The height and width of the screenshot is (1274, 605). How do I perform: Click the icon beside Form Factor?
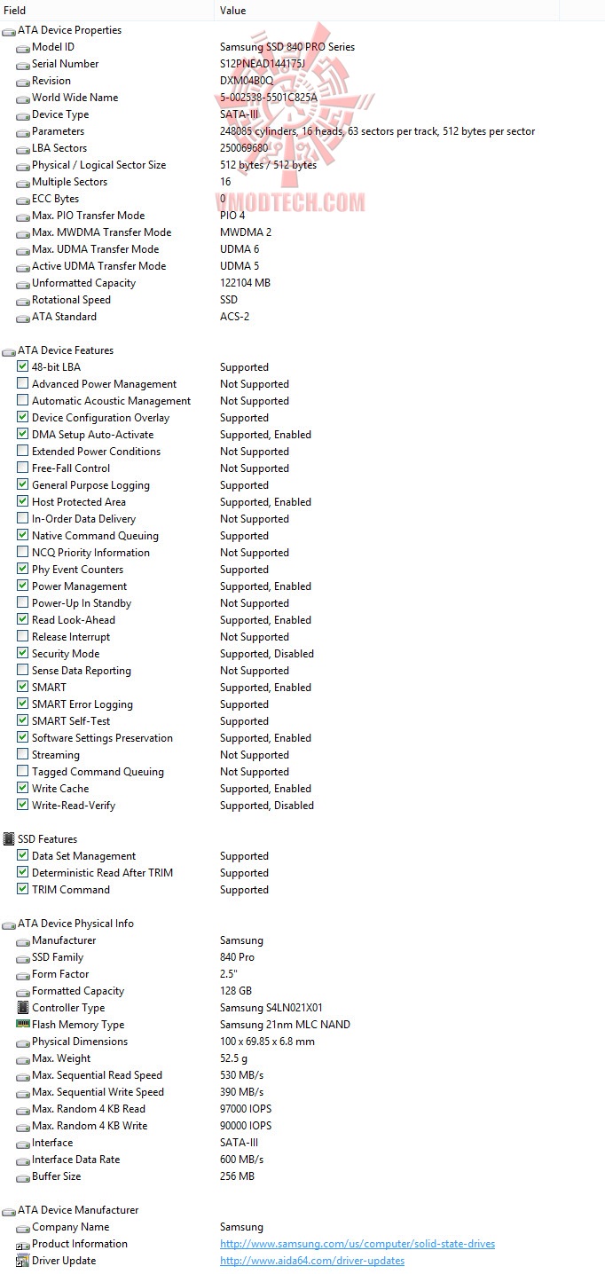pos(23,974)
